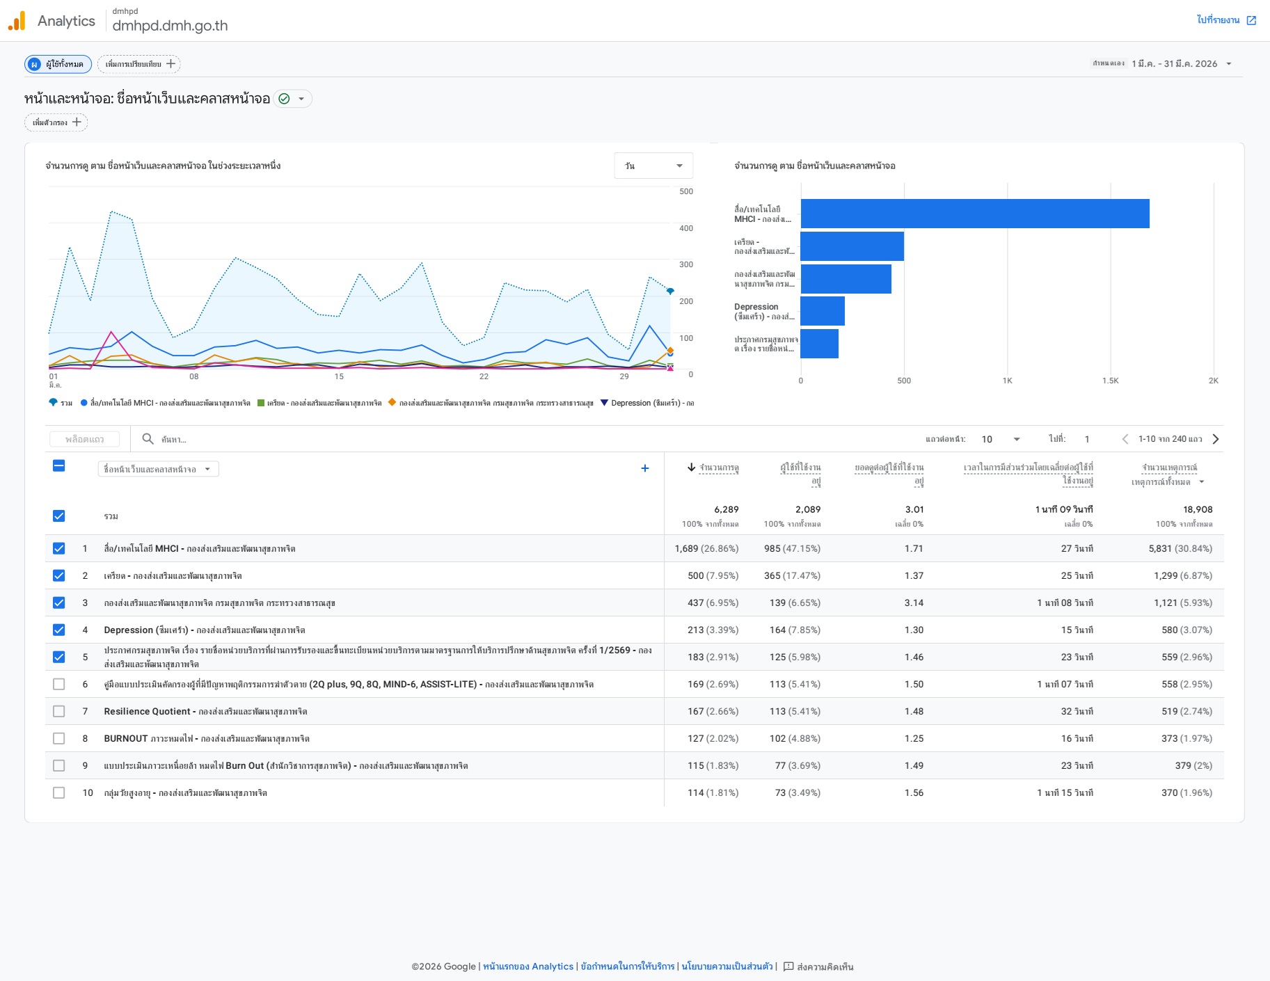
Task: Click the Google Analytics logo icon
Action: click(17, 21)
